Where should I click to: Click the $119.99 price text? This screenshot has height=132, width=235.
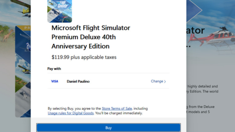click(84, 57)
